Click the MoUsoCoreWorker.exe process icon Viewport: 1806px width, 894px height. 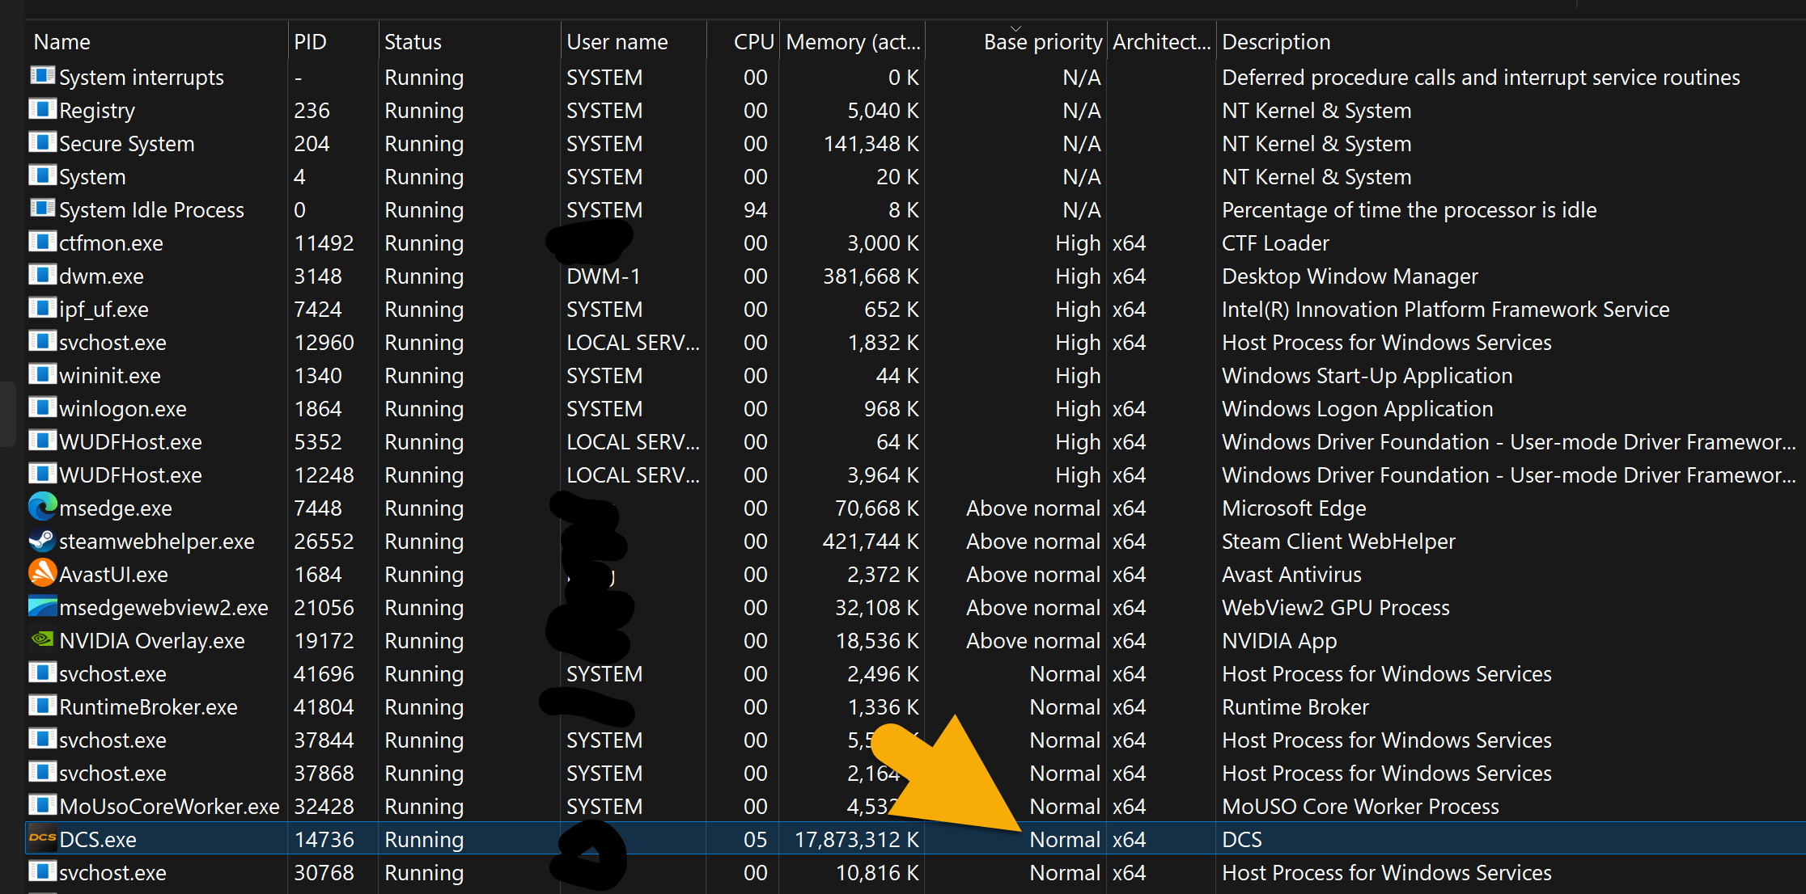click(42, 804)
